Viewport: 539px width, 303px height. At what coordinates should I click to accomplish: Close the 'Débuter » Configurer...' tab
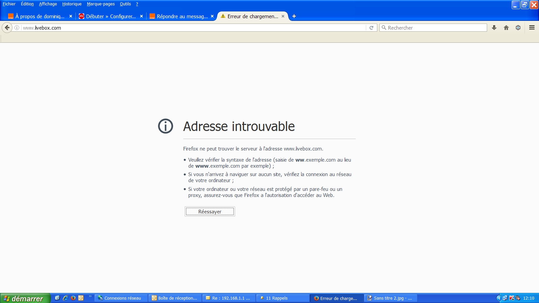(x=141, y=16)
